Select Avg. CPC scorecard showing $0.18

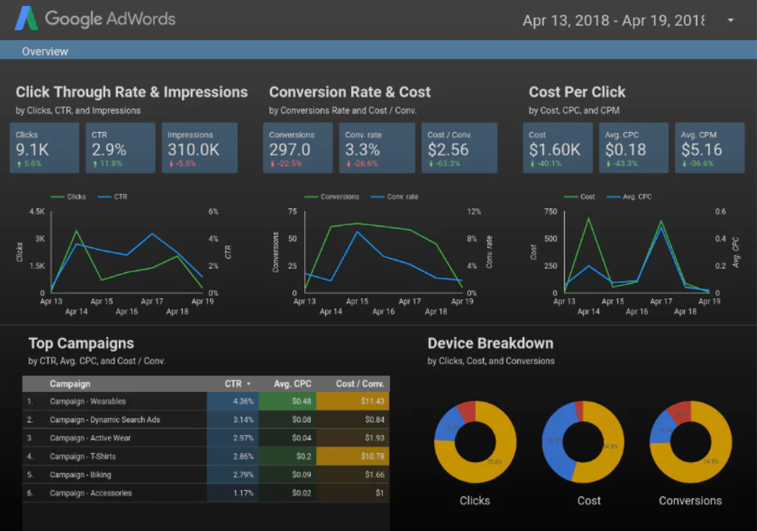click(x=634, y=148)
